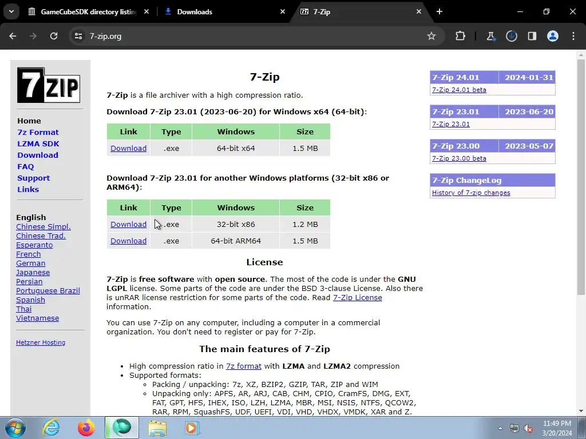Image resolution: width=586 pixels, height=439 pixels.
Task: Open the FAQ sidebar link
Action: click(25, 167)
